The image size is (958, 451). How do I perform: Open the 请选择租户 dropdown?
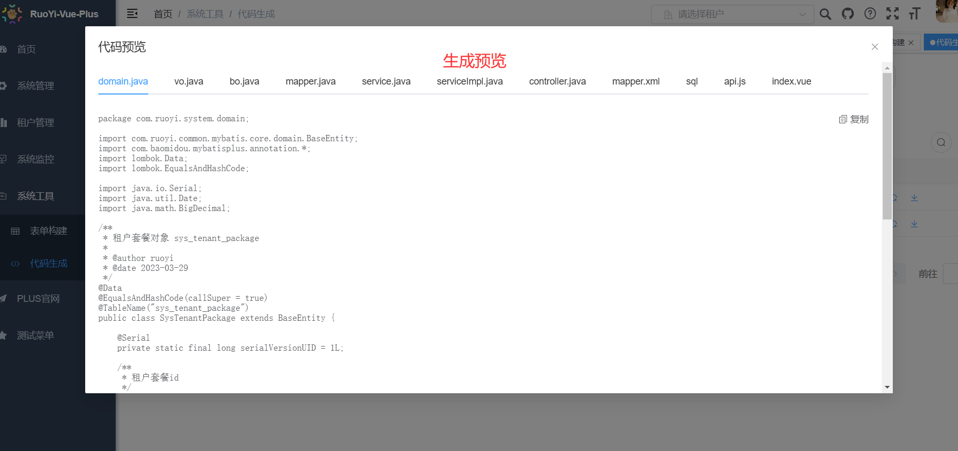[x=732, y=14]
